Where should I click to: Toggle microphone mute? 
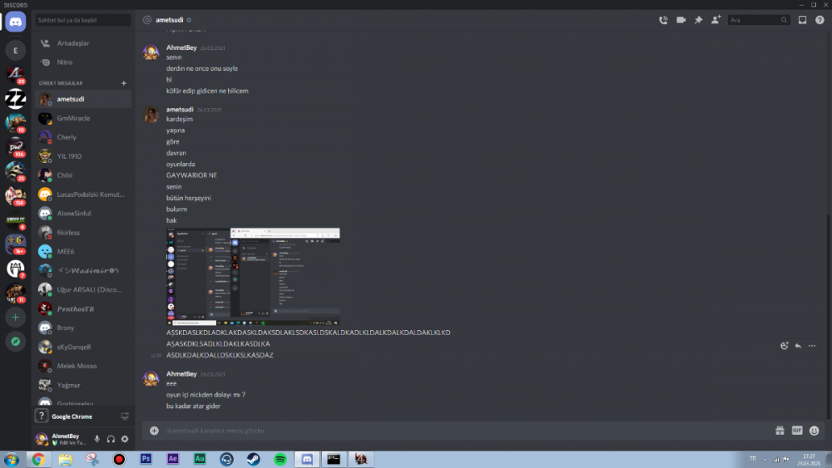point(97,439)
